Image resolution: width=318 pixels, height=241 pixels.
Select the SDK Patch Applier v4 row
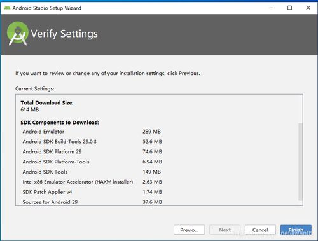92,192
